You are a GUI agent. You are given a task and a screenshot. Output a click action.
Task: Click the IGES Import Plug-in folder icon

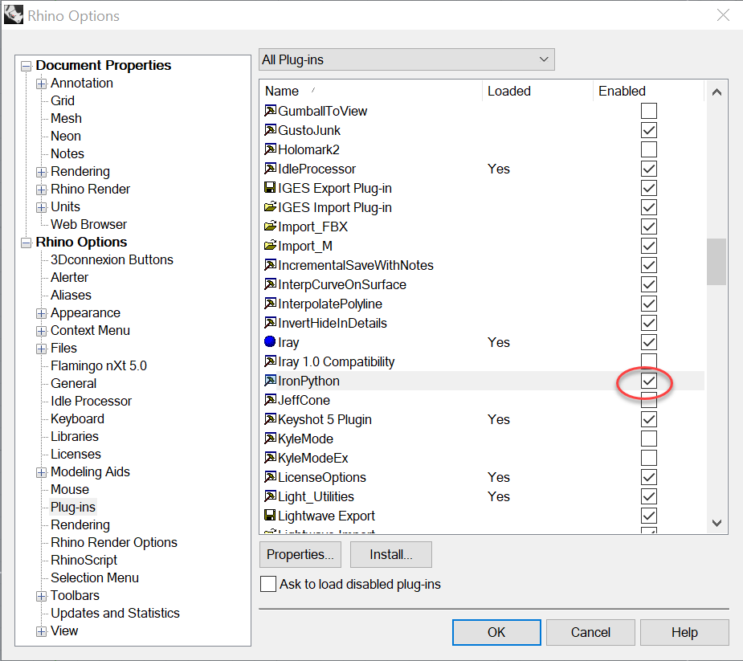click(270, 206)
